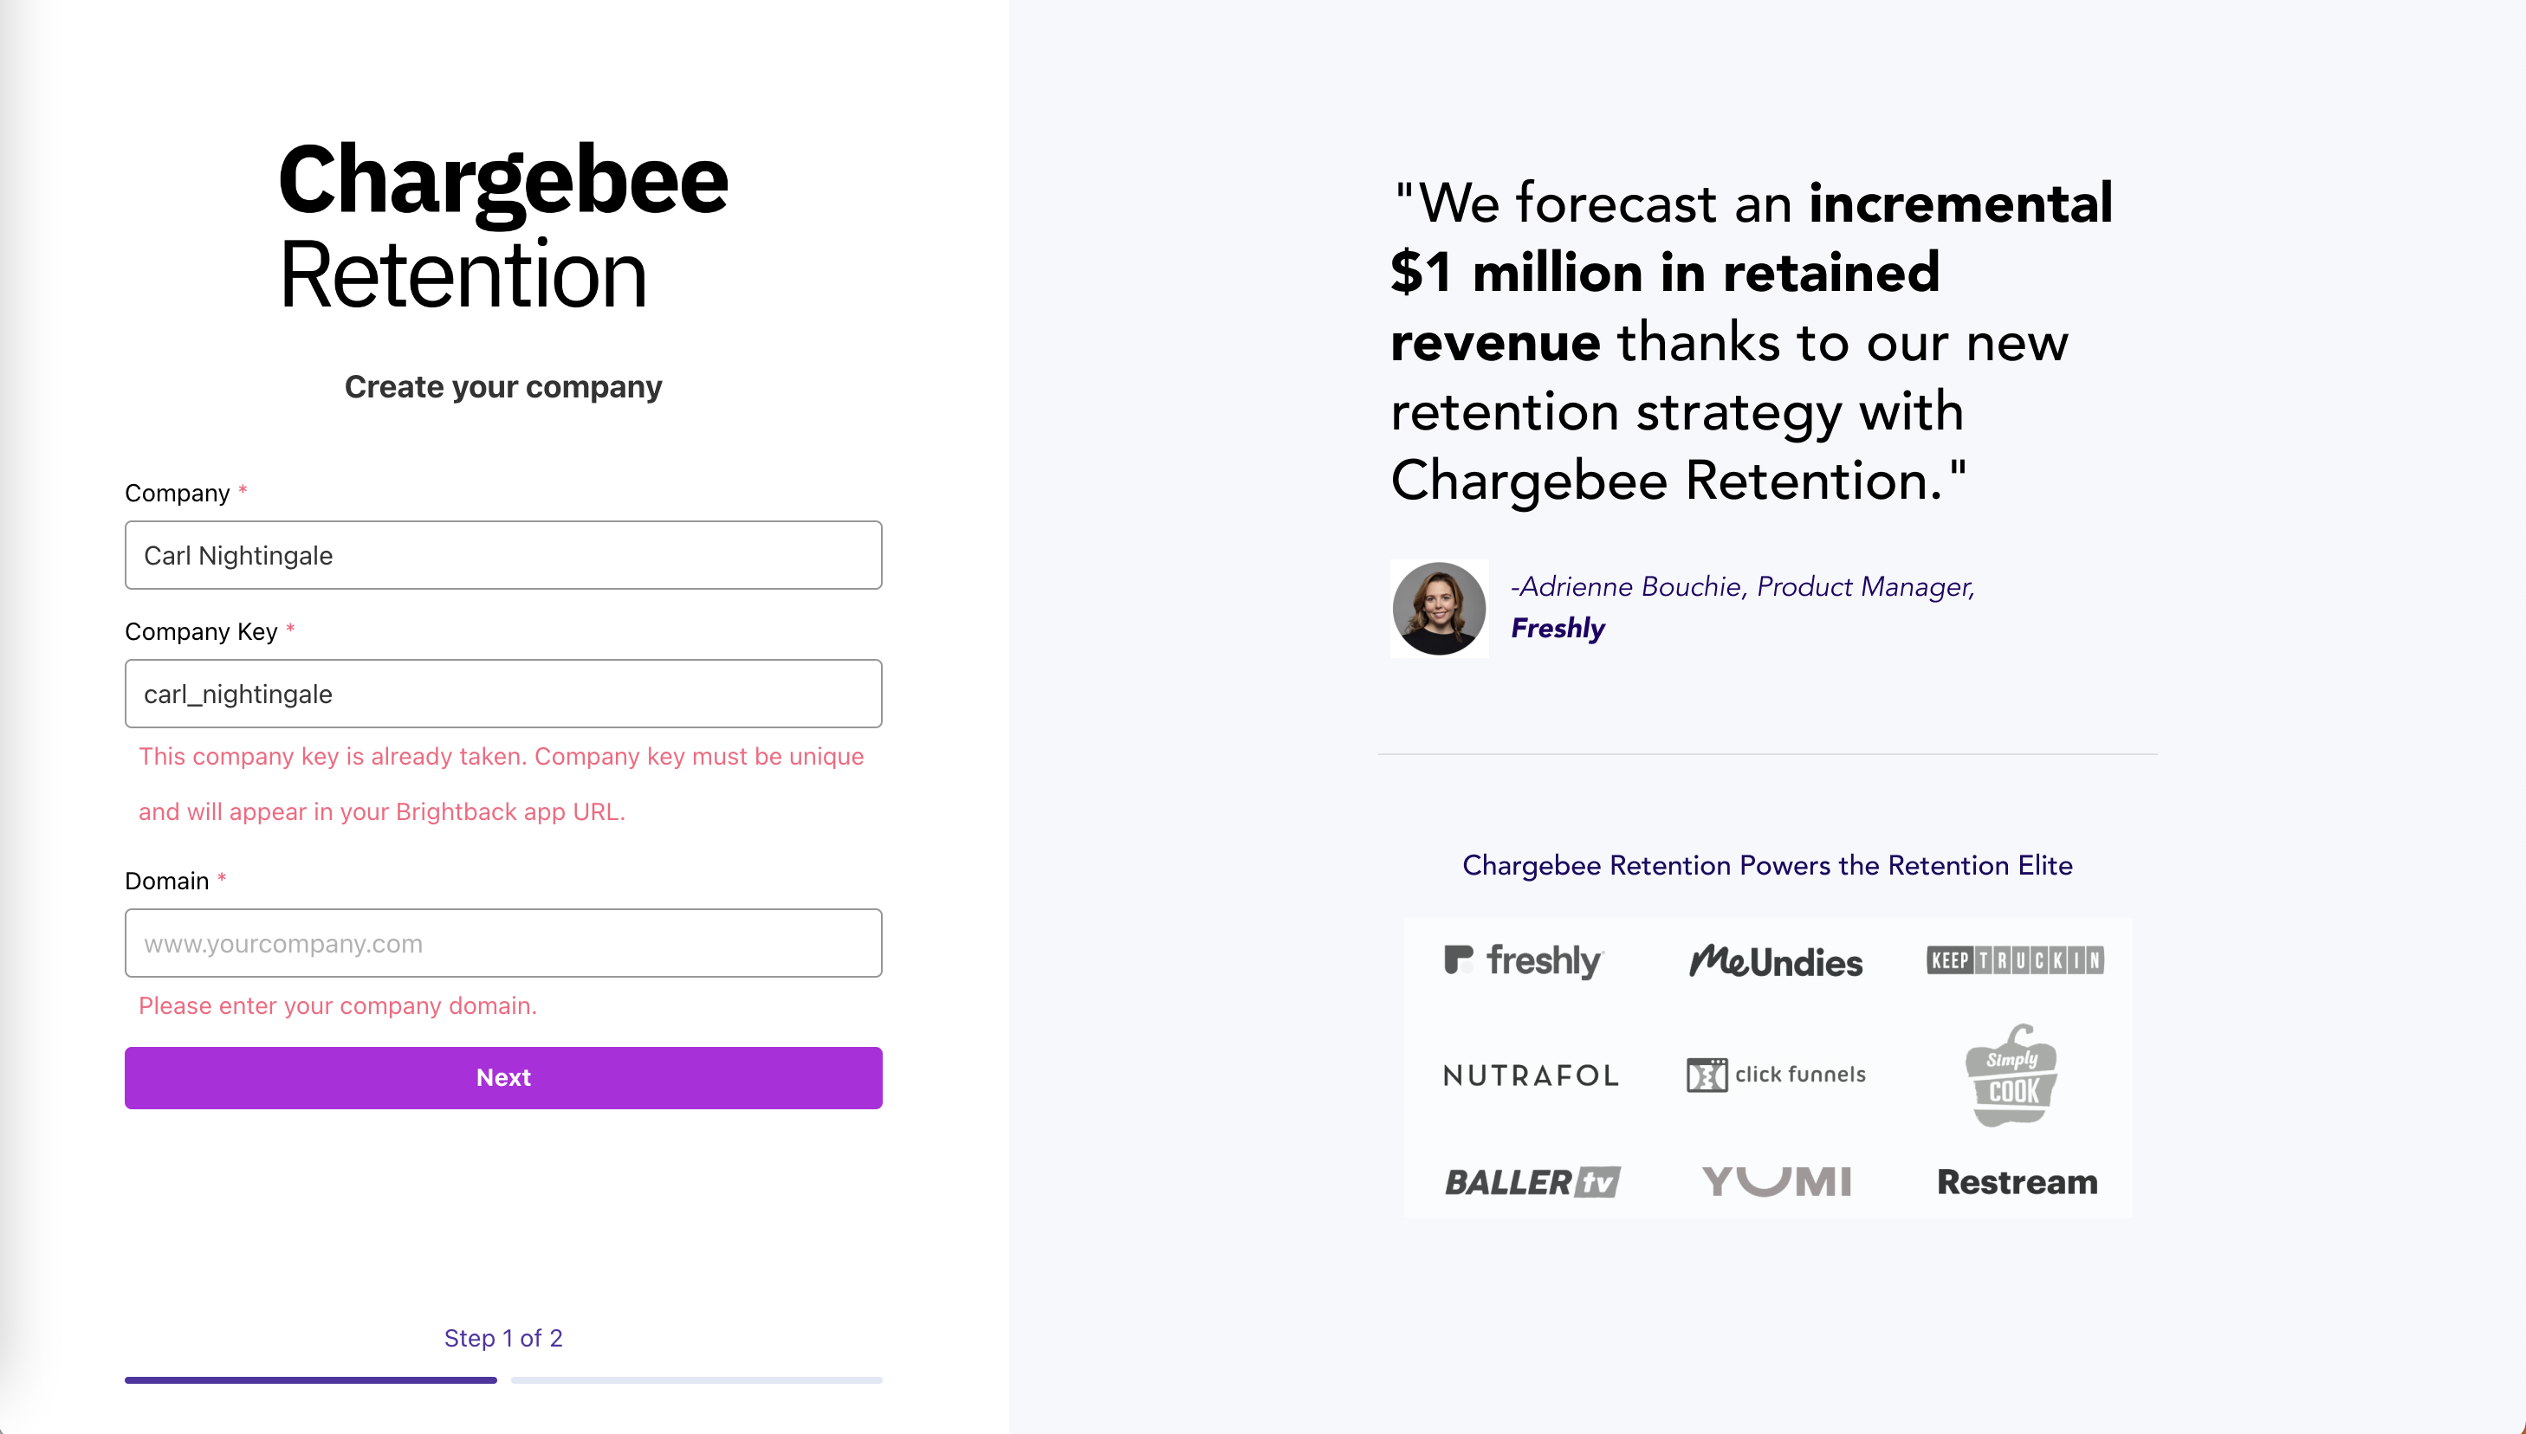Click the Chargebee Retention logo heading
The width and height of the screenshot is (2526, 1434).
pos(503,227)
